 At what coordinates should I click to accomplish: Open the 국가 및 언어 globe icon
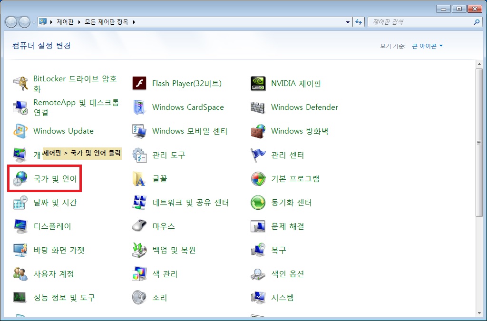tap(20, 179)
